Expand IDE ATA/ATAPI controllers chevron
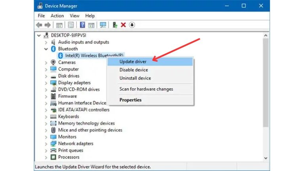 point(46,110)
